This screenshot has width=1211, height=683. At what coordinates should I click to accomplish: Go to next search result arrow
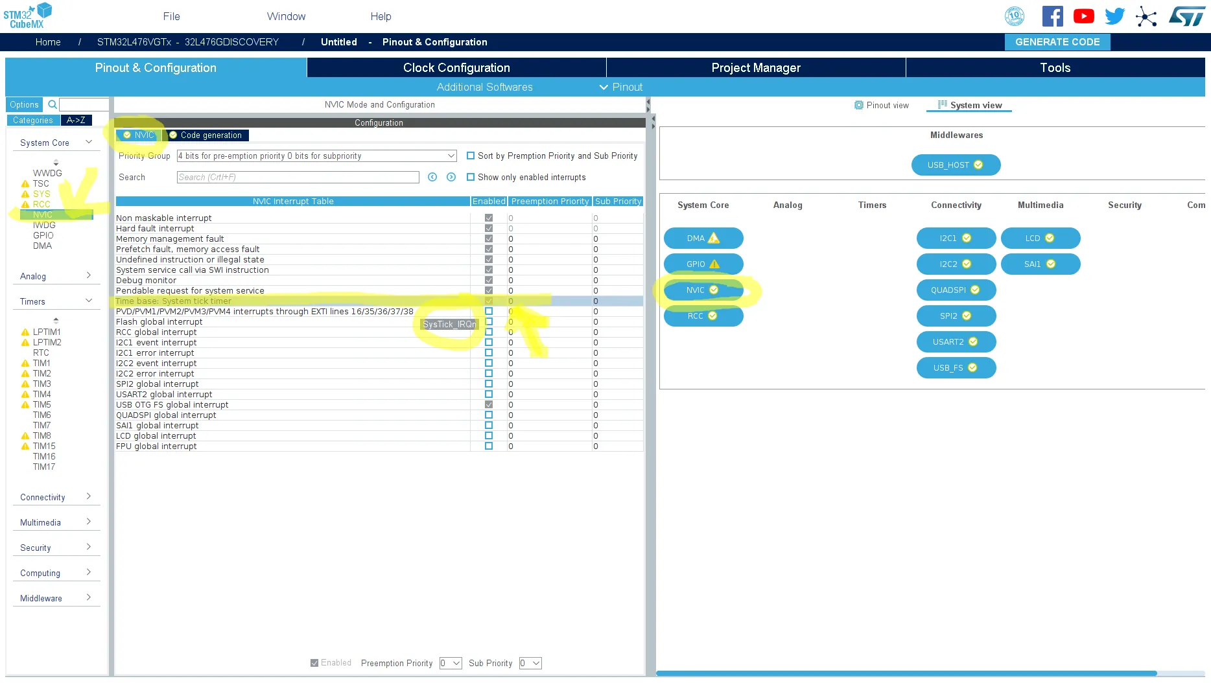[x=451, y=177]
